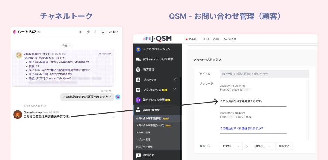Click the audio waveform icon in chat header
This screenshot has height=160, width=328.
pyautogui.click(x=81, y=32)
